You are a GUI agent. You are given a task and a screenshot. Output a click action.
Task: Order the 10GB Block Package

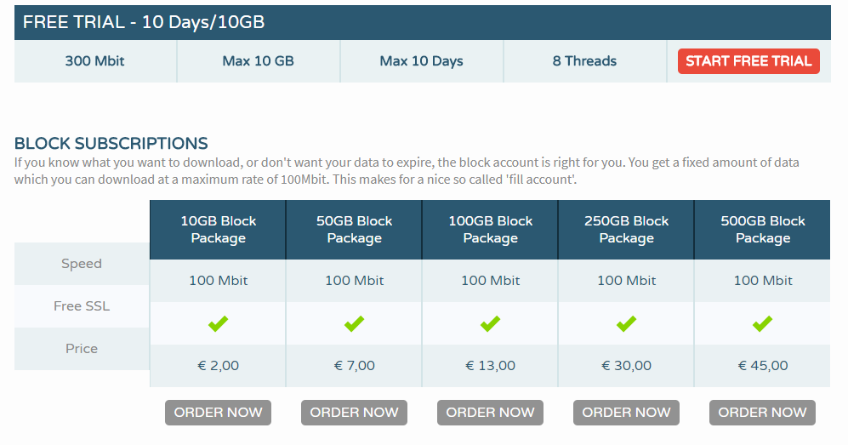(x=218, y=413)
